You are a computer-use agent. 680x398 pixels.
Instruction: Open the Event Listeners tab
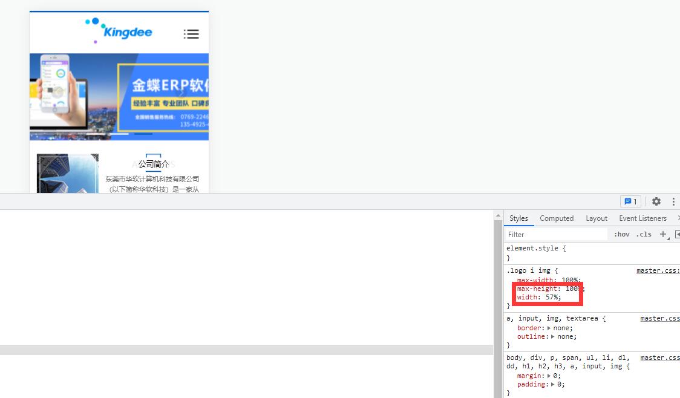[x=642, y=218]
